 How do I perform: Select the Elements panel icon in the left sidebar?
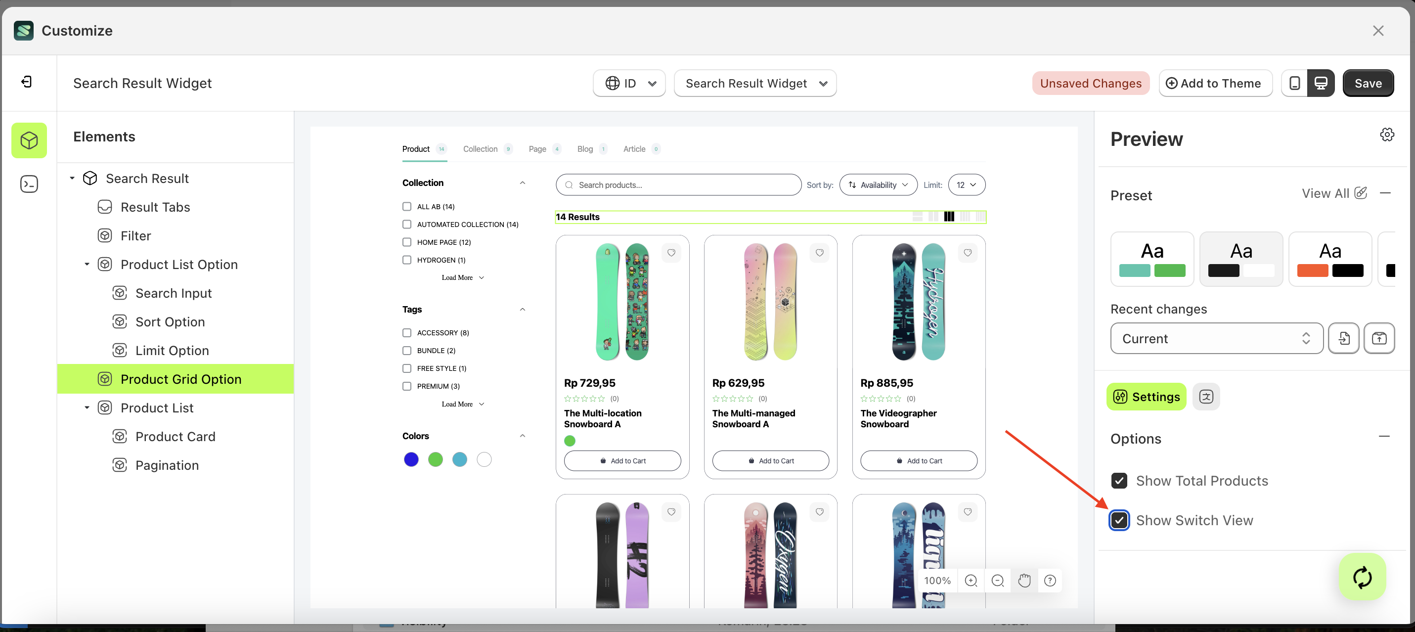(x=29, y=140)
